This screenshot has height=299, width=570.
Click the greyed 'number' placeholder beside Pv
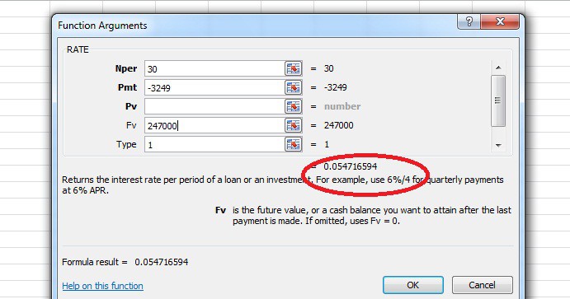[x=342, y=106]
